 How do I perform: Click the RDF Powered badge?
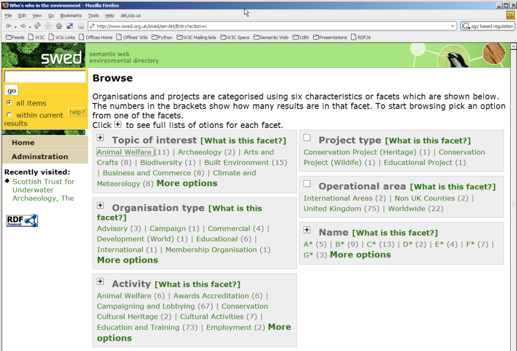22,220
